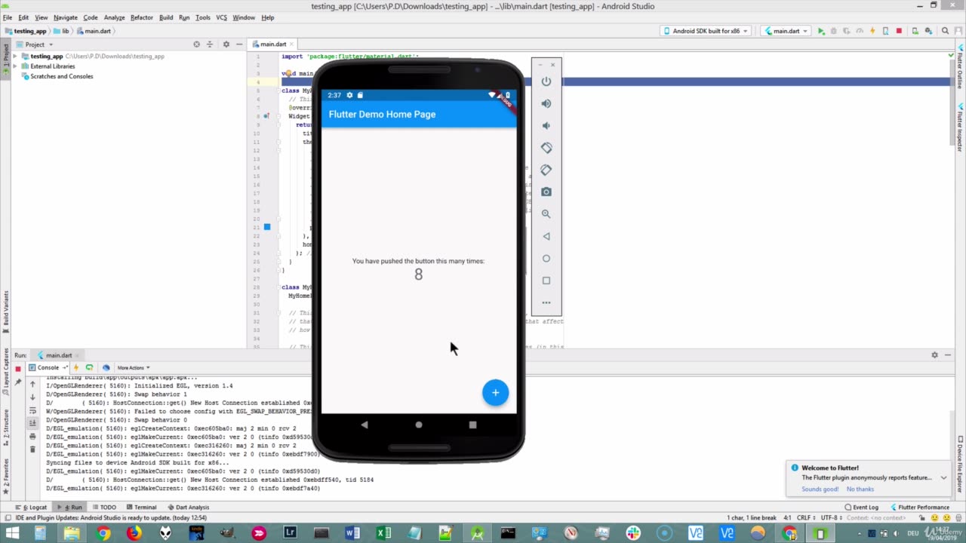
Task: Open the Flutter Performance panel
Action: coord(919,508)
